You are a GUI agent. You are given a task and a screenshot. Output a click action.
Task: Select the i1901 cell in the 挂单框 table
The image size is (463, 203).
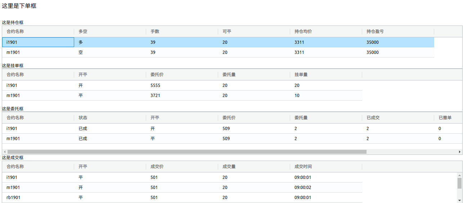pos(38,86)
